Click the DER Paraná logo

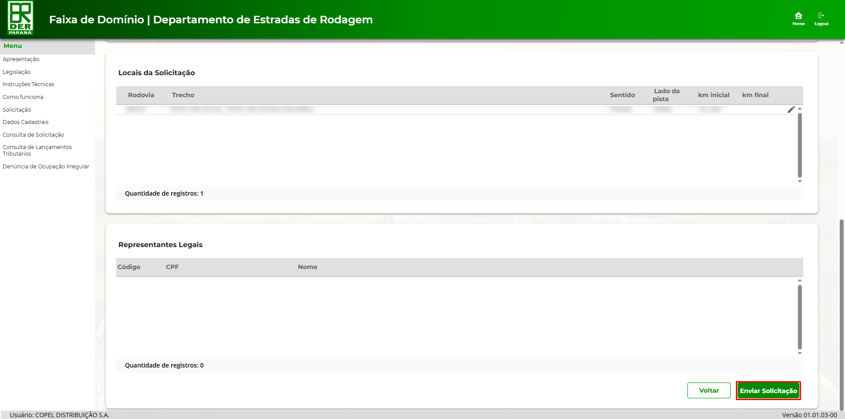tap(21, 18)
